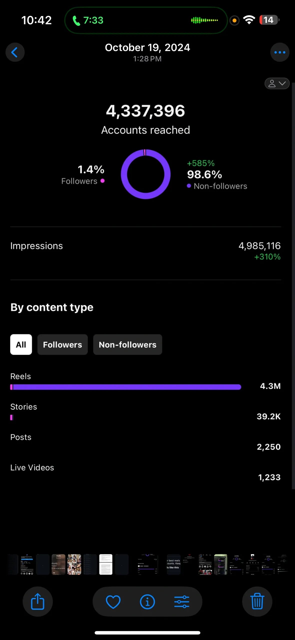The width and height of the screenshot is (295, 640).
Task: Tap the green phone call indicator
Action: tap(87, 20)
